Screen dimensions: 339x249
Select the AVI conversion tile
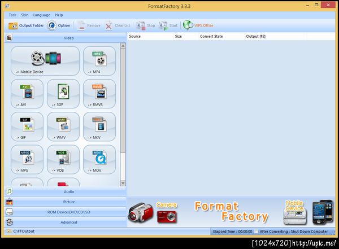(x=27, y=94)
